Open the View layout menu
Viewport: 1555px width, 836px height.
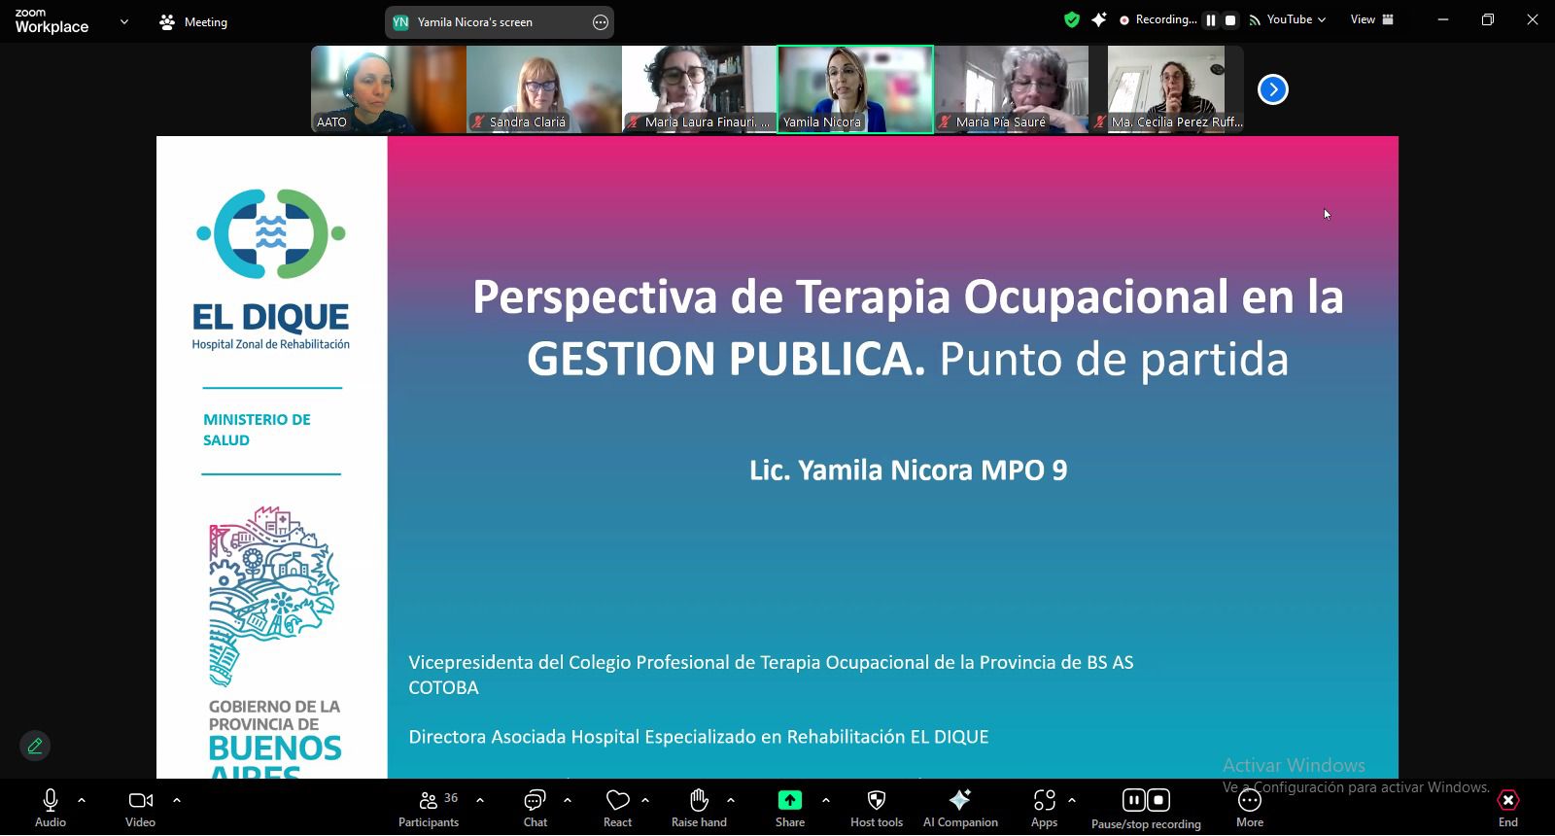tap(1372, 19)
